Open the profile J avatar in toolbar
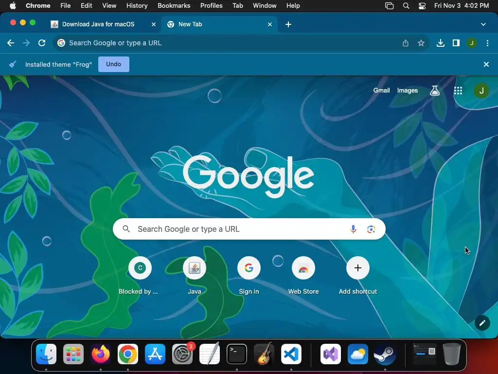This screenshot has width=498, height=374. tap(472, 43)
